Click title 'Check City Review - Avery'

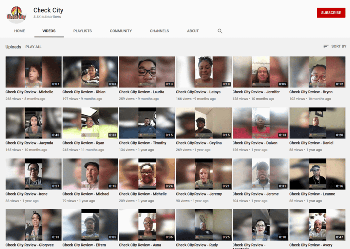tap(311, 245)
